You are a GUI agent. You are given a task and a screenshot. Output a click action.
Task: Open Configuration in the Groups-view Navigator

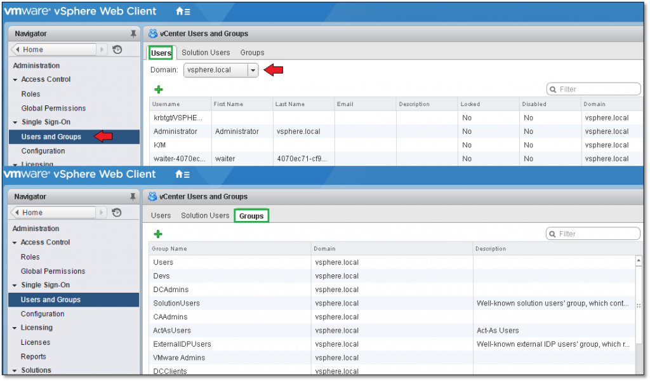[43, 314]
